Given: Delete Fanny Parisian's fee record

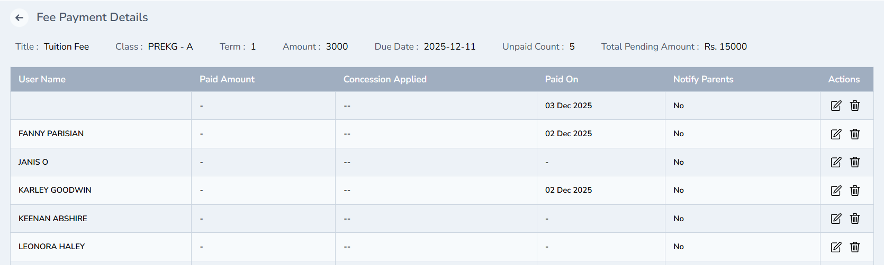Looking at the screenshot, I should click(x=855, y=134).
